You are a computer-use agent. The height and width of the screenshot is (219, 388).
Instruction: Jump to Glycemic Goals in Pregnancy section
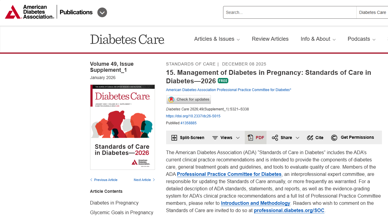pos(121,212)
